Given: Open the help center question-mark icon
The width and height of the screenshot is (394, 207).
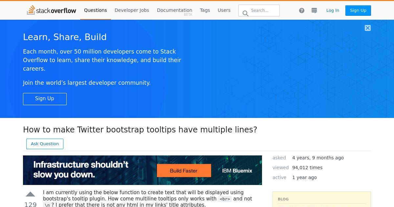Looking at the screenshot, I should point(302,11).
